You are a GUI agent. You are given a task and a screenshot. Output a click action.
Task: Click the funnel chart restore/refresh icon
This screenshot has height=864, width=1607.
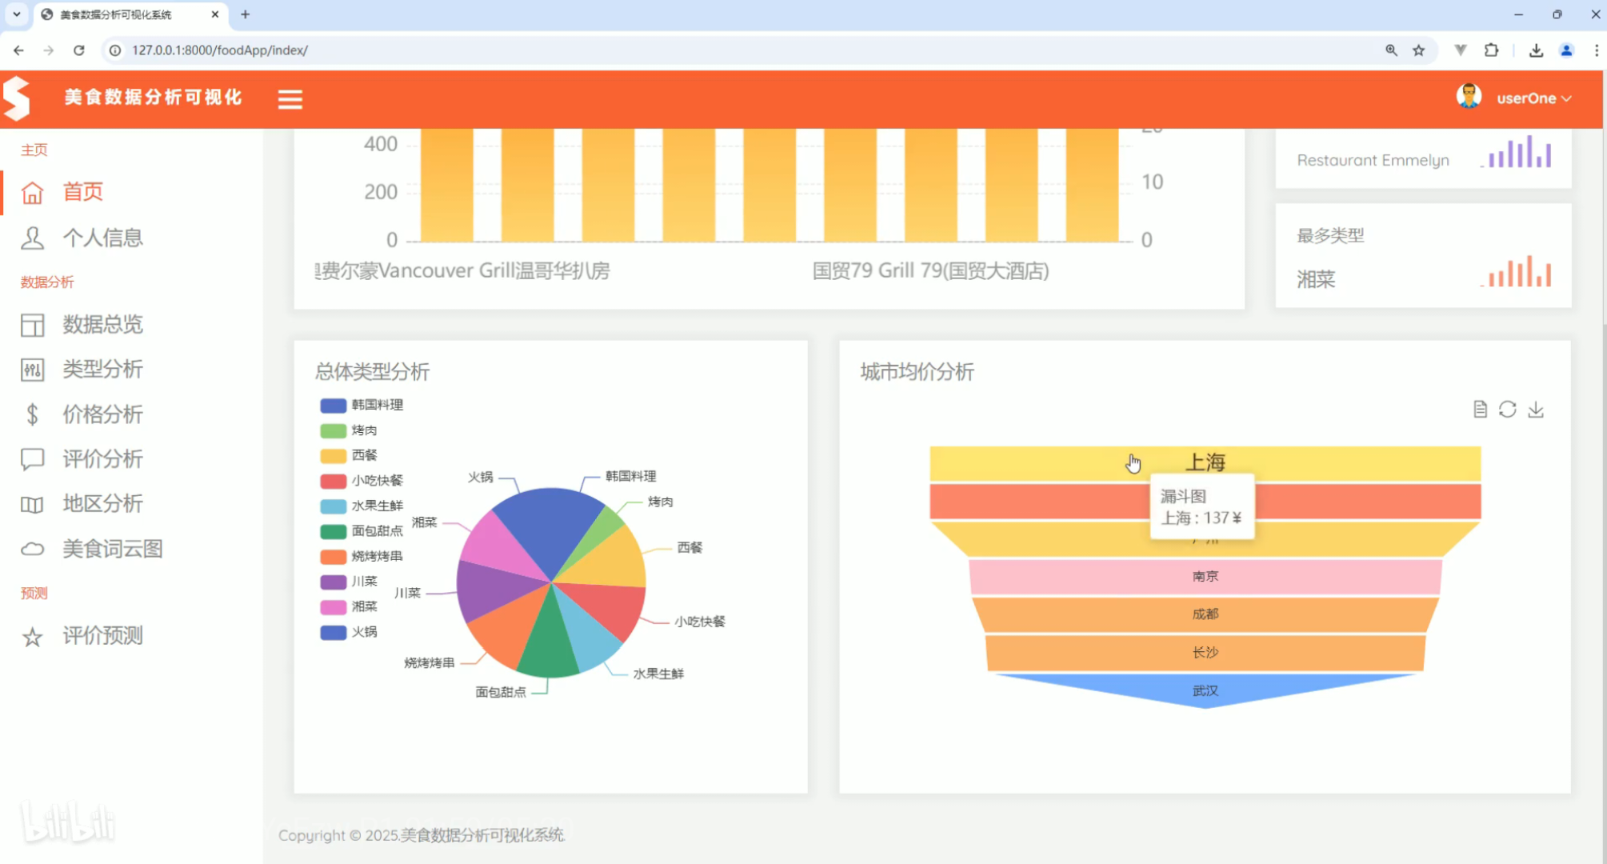click(1508, 410)
